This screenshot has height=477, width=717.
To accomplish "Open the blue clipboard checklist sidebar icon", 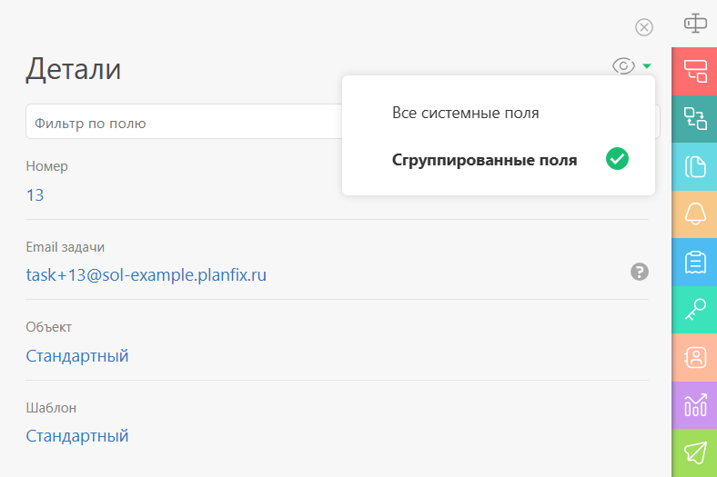I will [694, 262].
